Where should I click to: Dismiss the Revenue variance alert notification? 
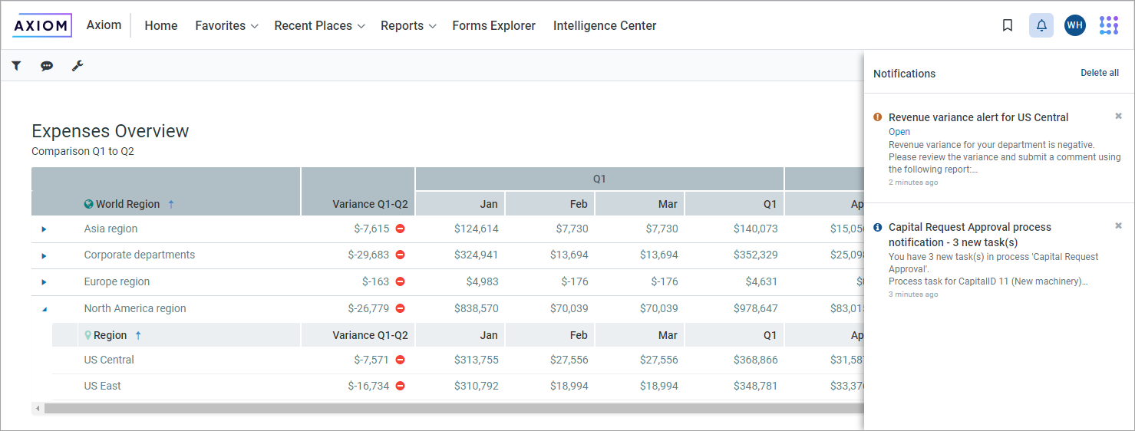[x=1118, y=117]
